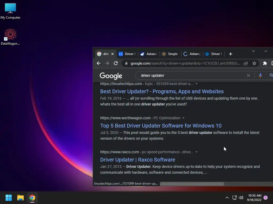Go forward in browser history
Screen dimensions: 273x204
point(107,63)
